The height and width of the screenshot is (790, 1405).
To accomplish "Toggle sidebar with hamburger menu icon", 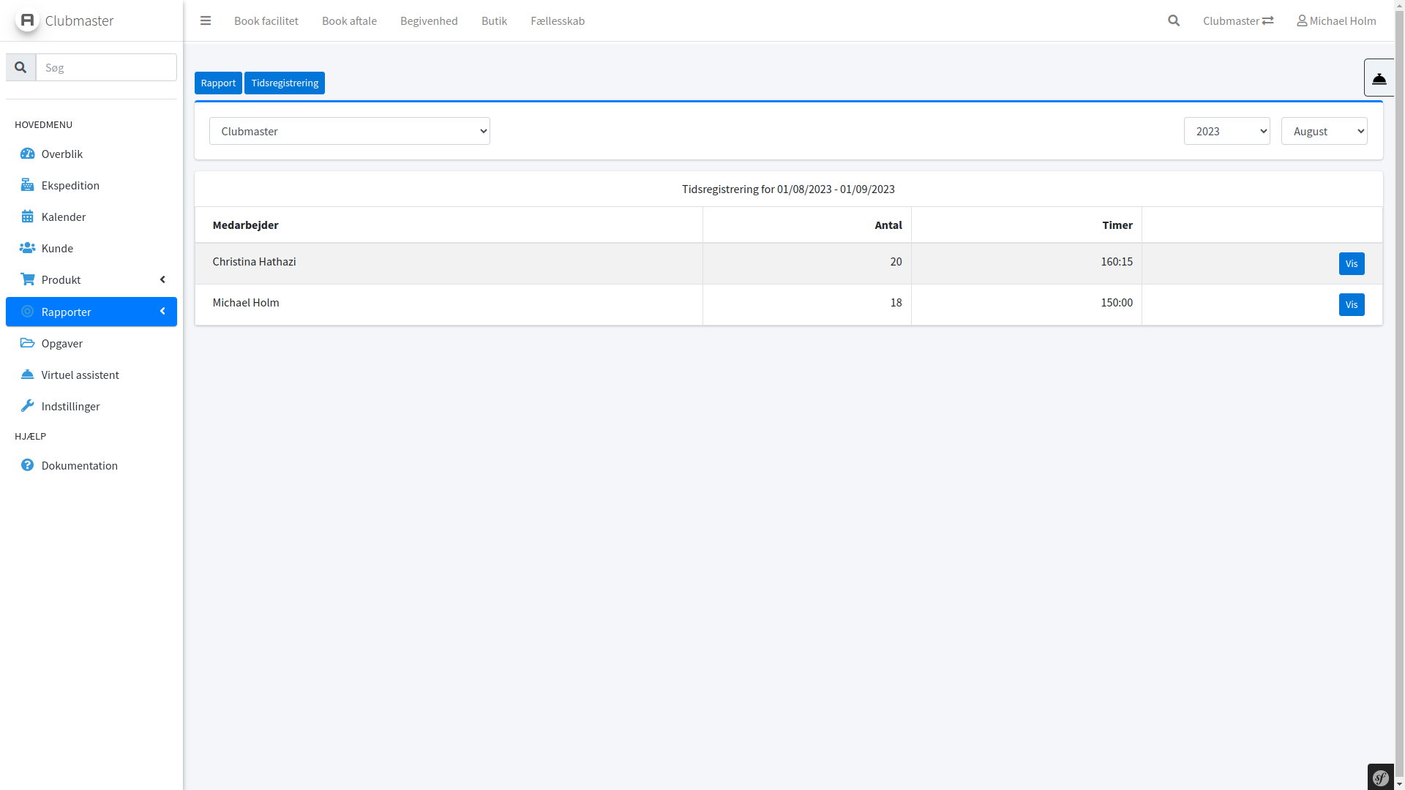I will [206, 20].
